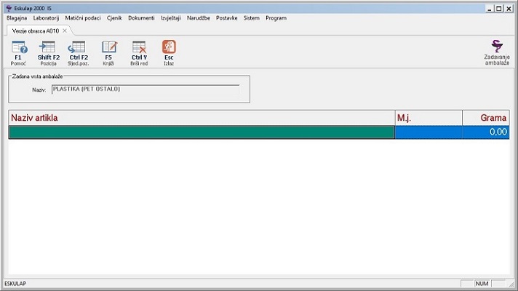Open the Dokumenti menu
Image resolution: width=518 pixels, height=291 pixels.
[141, 18]
